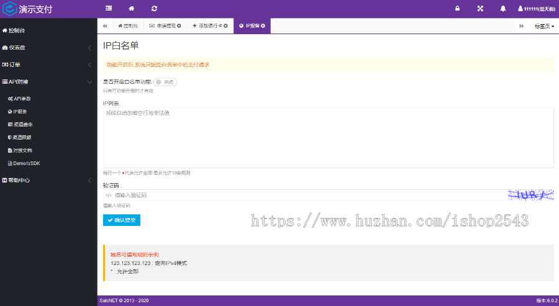This screenshot has height=306, width=559.
Task: Close the 添加银行卡 tab
Action: click(x=225, y=26)
